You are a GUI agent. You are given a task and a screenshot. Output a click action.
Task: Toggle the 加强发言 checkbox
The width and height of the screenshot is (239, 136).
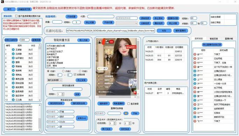[x=75, y=75]
